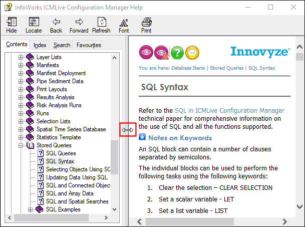Select the SQL and Connected Objects topic
Viewport: 305px width, 227px height.
pos(78,185)
